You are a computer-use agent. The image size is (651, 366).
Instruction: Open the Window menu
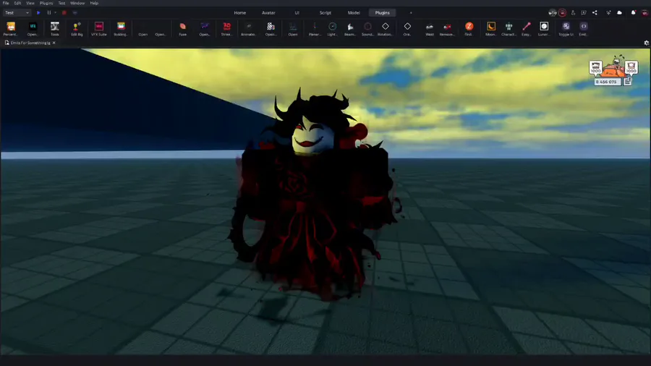click(x=77, y=3)
